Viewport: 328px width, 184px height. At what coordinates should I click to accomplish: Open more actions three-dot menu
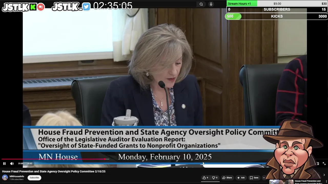point(264,178)
